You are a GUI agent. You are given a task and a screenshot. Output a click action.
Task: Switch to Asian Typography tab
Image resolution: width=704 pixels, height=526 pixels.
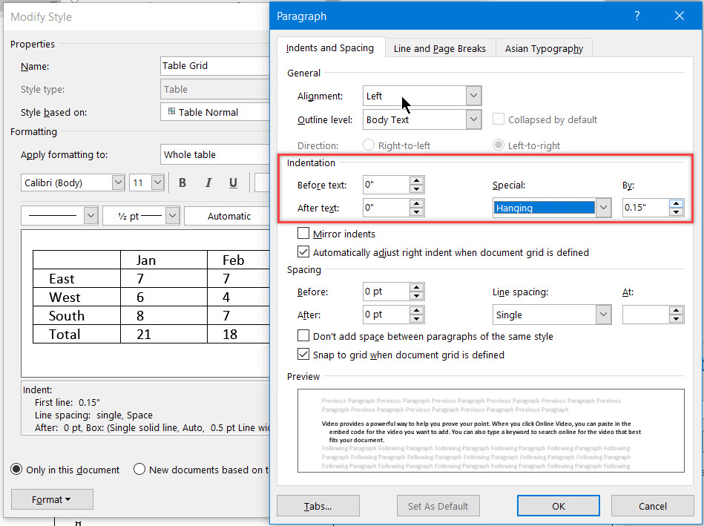(x=545, y=48)
